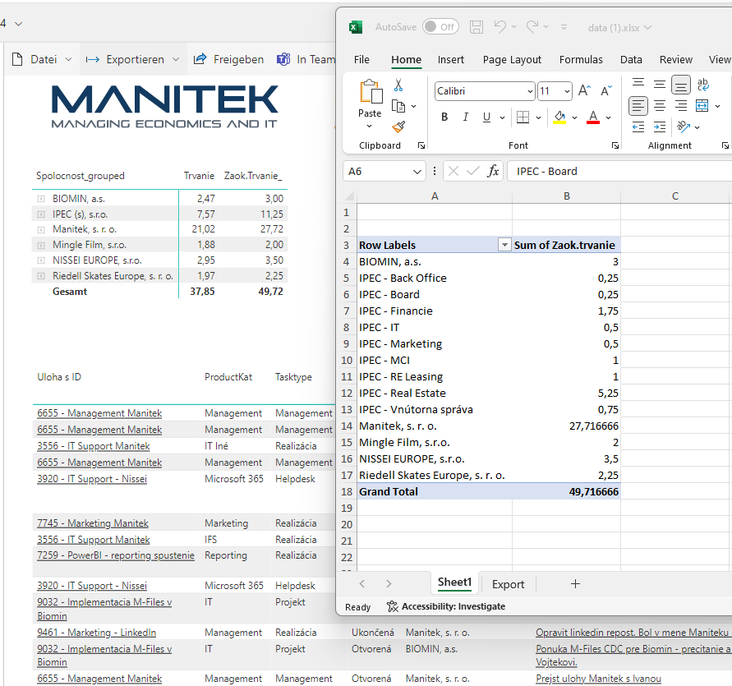Click the Align Left icon
732x686 pixels.
(x=638, y=106)
